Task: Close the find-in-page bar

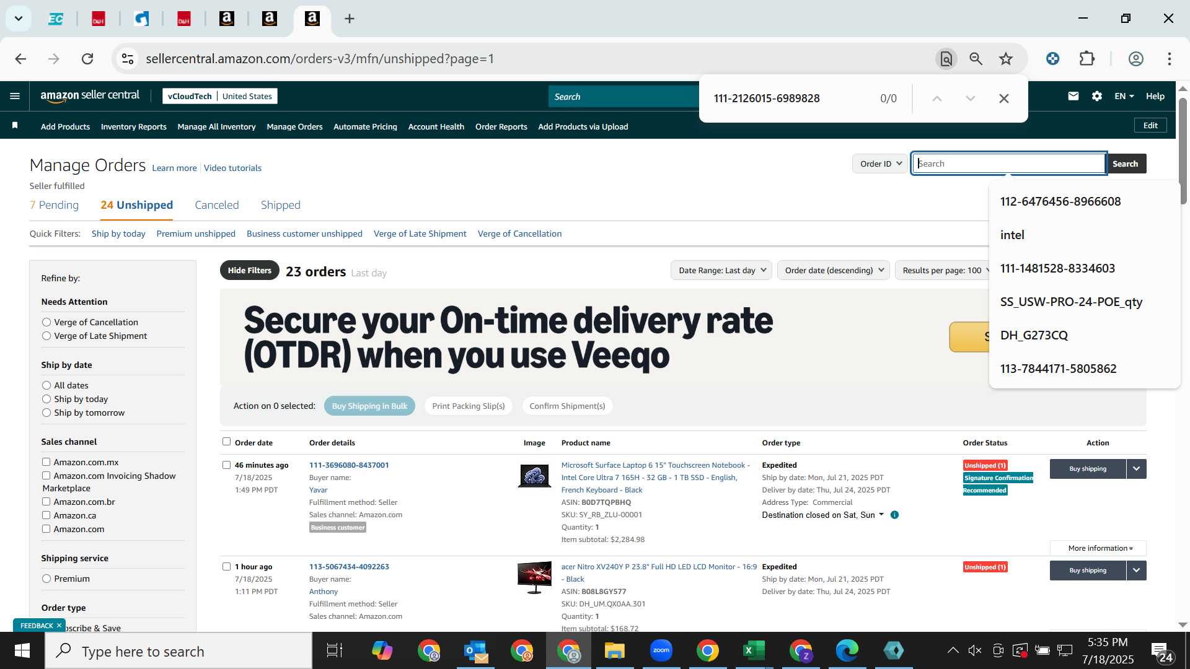Action: [x=1004, y=98]
